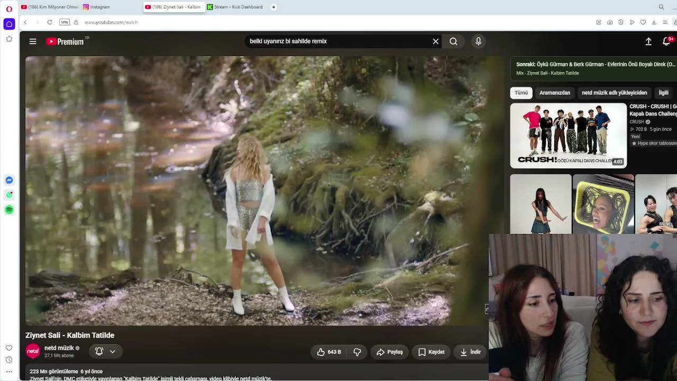Open Opera Easy Setup sliders icon
The width and height of the screenshot is (677, 381).
coord(665,22)
